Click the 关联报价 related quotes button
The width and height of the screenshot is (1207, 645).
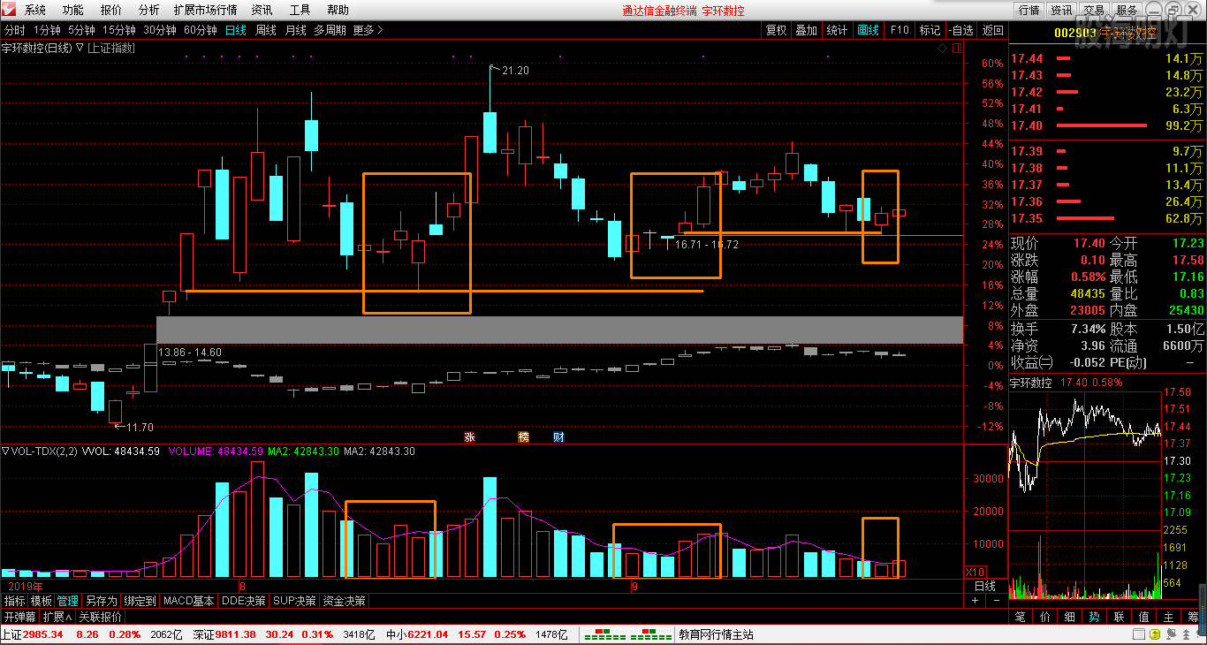pyautogui.click(x=101, y=617)
